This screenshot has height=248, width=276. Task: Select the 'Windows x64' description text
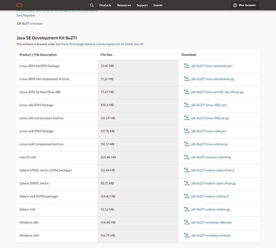29,235
